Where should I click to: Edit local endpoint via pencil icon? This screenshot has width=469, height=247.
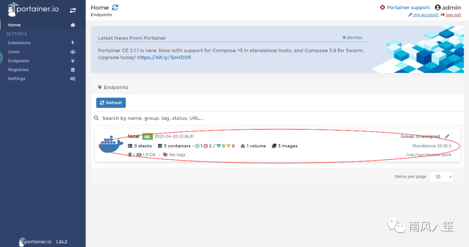pyautogui.click(x=447, y=136)
